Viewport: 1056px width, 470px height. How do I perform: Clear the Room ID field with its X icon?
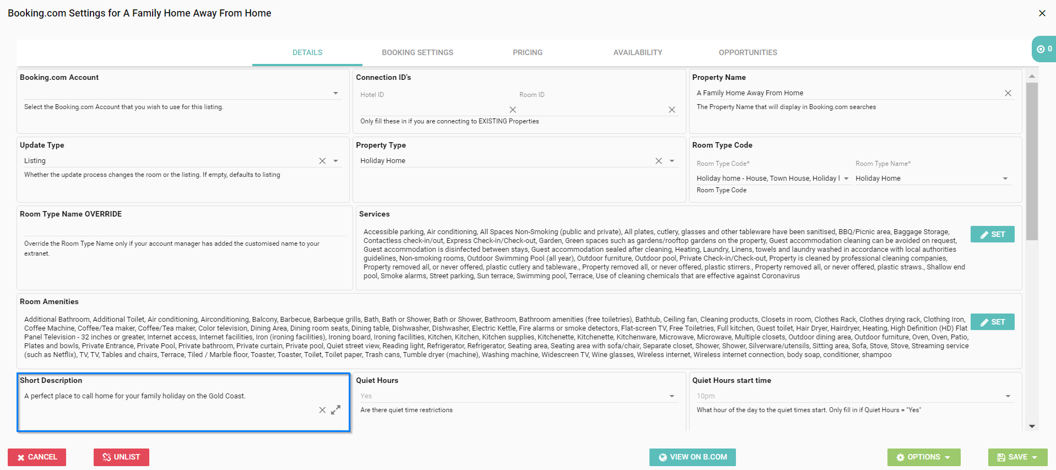[x=671, y=110]
